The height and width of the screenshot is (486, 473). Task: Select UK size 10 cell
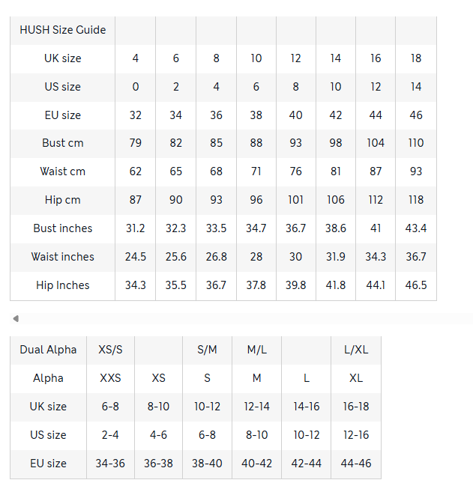256,58
